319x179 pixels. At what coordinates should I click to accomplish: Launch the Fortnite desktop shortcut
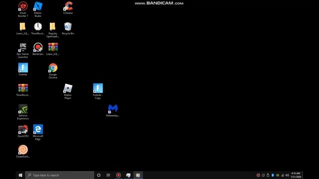pos(23,70)
